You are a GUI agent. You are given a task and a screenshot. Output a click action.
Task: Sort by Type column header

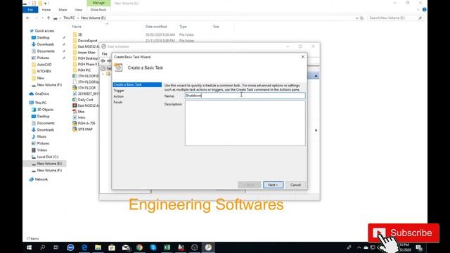[x=183, y=27]
